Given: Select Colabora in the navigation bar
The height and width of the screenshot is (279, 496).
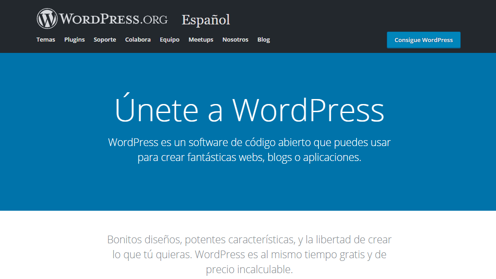Looking at the screenshot, I should [138, 39].
